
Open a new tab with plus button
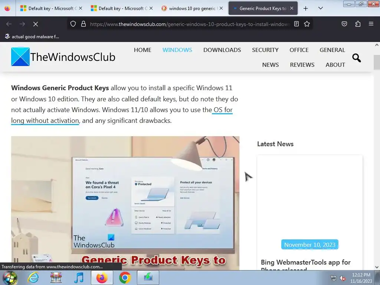tap(306, 9)
